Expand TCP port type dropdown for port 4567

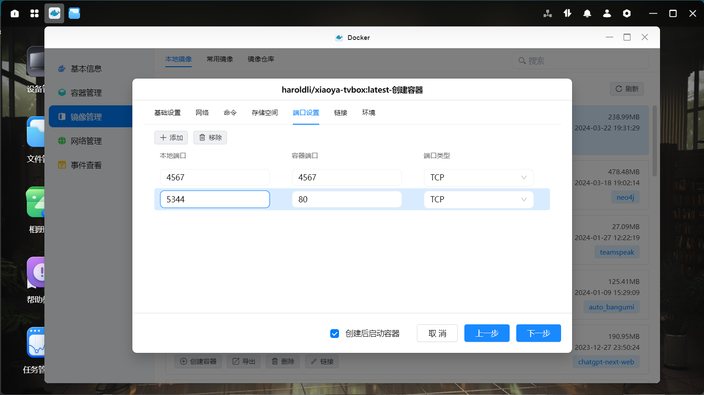478,177
